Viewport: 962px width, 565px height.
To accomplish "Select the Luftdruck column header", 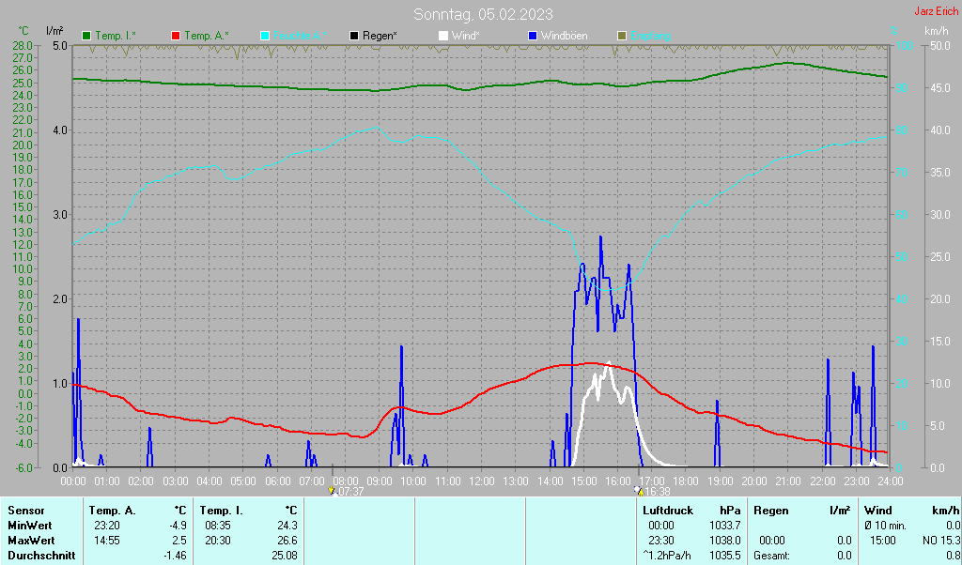I will tap(668, 510).
